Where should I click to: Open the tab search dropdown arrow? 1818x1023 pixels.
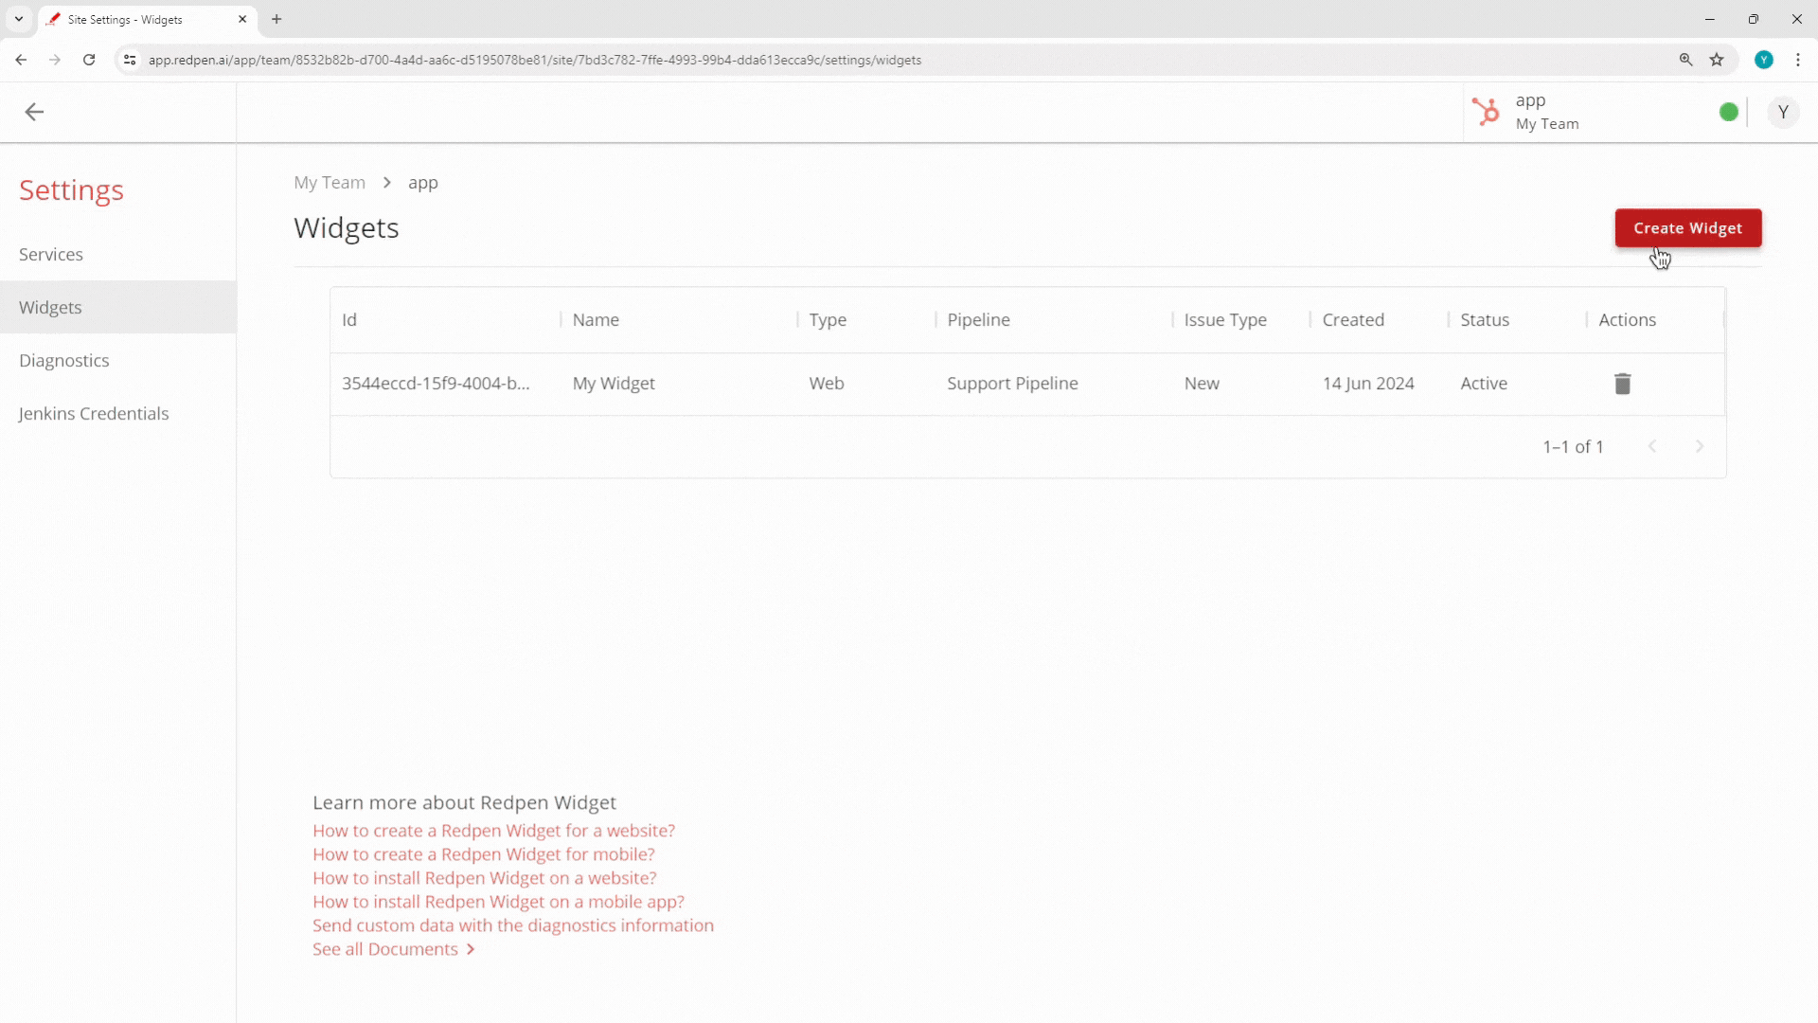[19, 19]
